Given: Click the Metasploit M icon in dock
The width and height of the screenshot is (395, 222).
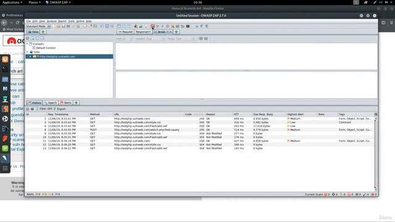Looking at the screenshot, I should coord(5,89).
